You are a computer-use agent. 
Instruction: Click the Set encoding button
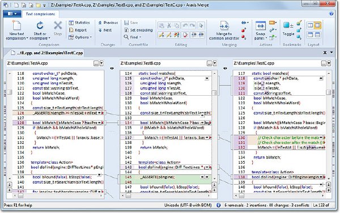point(139,30)
